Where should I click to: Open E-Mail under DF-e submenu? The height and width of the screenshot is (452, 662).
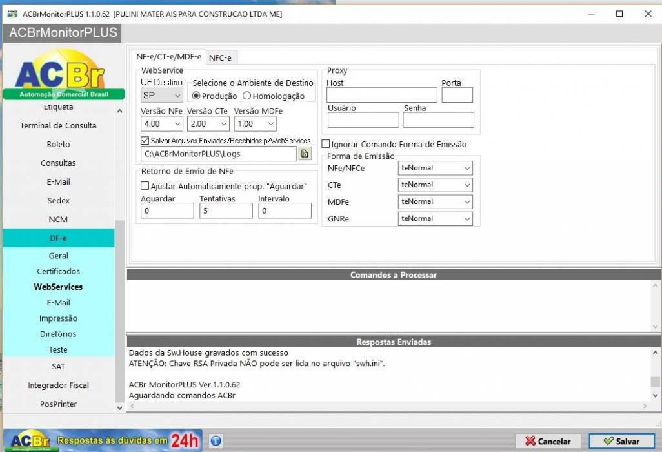[58, 302]
